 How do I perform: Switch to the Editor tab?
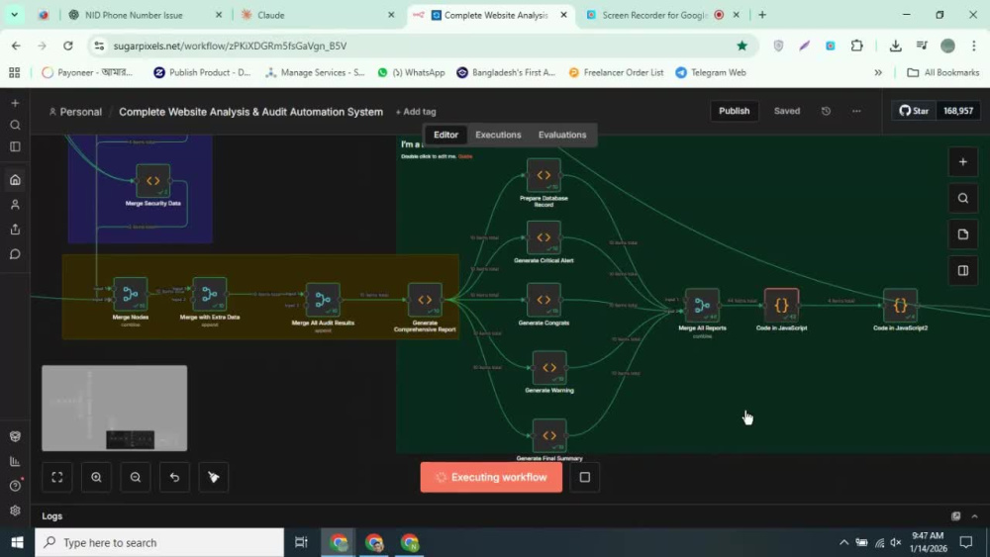(x=445, y=135)
